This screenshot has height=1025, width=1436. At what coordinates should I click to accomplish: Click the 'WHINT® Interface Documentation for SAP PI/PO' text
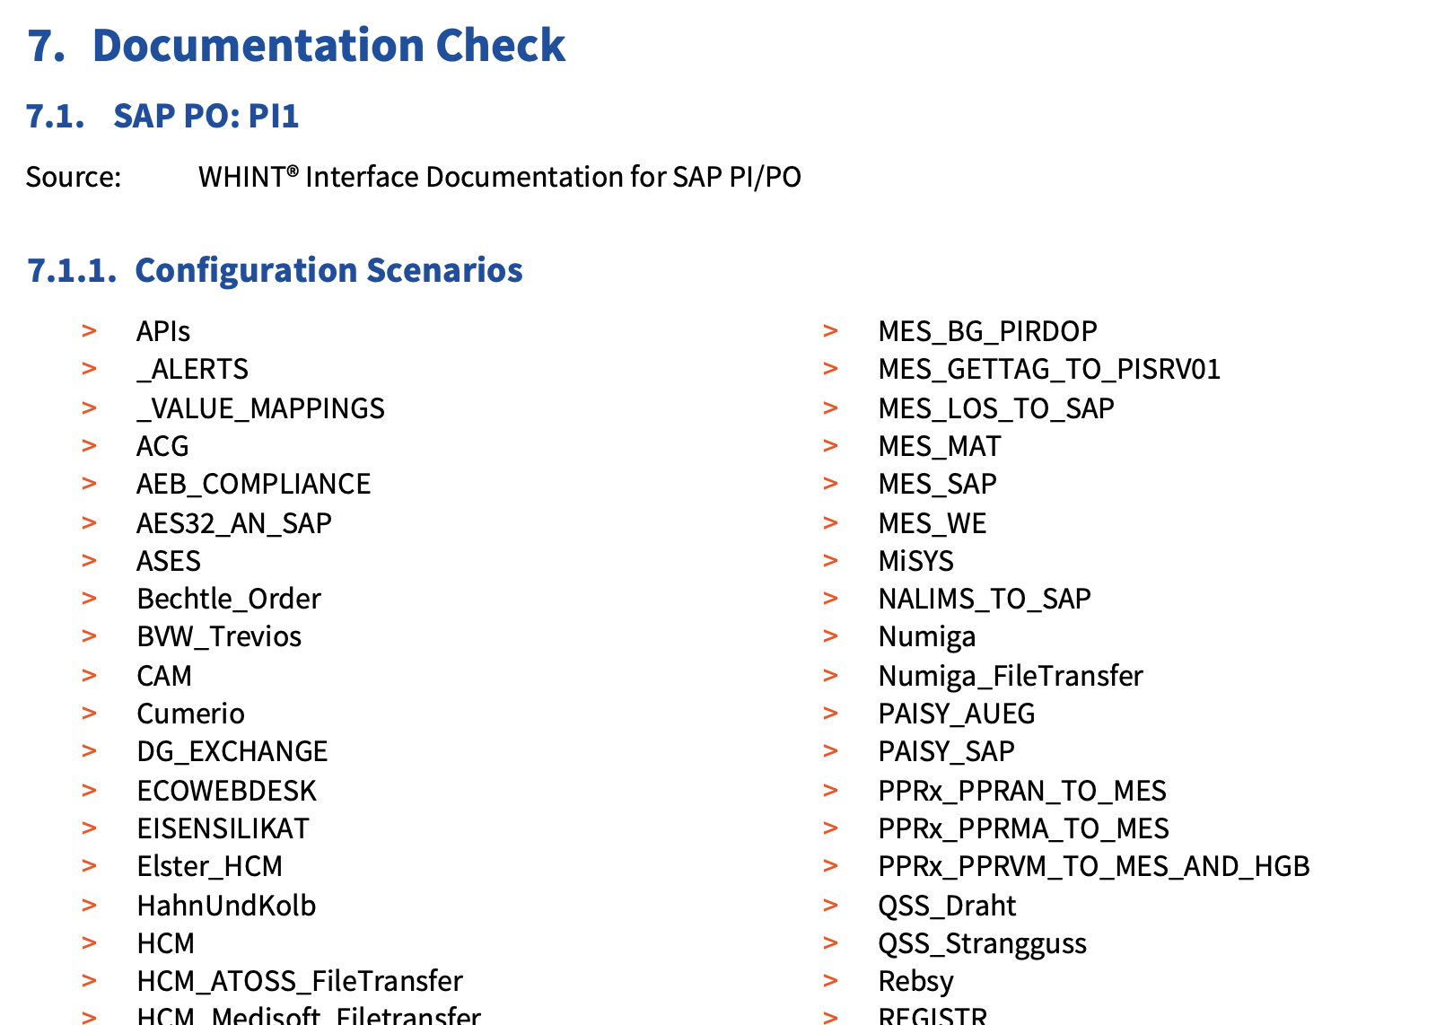500,177
